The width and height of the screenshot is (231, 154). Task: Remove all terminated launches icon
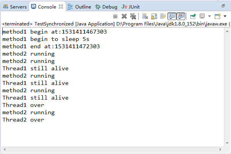(x=133, y=16)
